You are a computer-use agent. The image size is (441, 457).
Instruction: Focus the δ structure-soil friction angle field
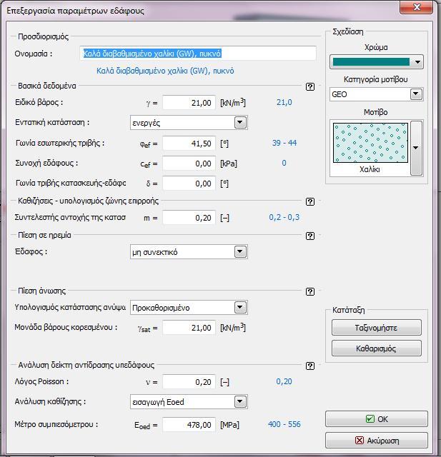[189, 184]
